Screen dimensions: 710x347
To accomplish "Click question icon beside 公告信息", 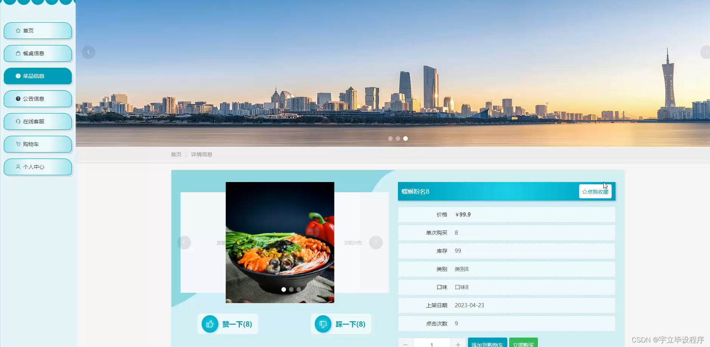I will (18, 99).
